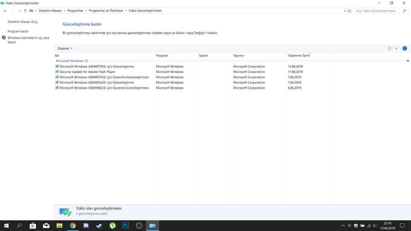Open Denetim Masası breadcrumb
The height and width of the screenshot is (231, 411).
(50, 11)
